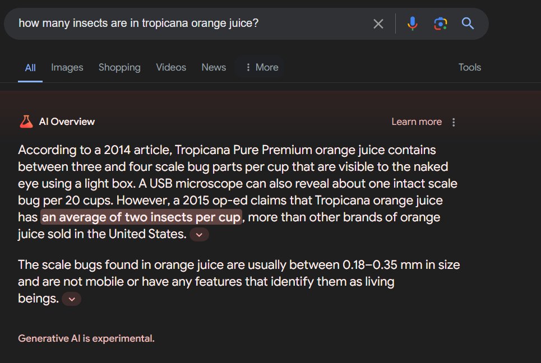Click the text 'According to a 2014 article'

pyautogui.click(x=95, y=150)
